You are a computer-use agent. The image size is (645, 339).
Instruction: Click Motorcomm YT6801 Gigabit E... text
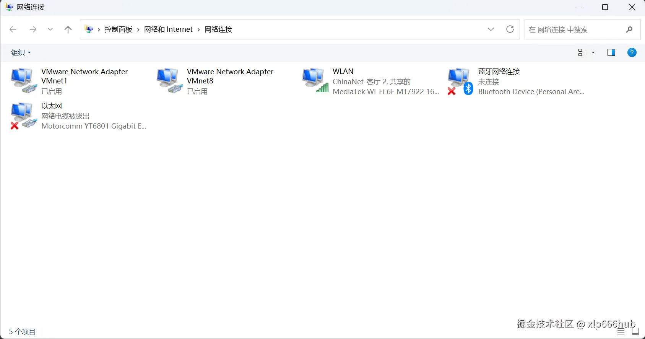tap(94, 126)
